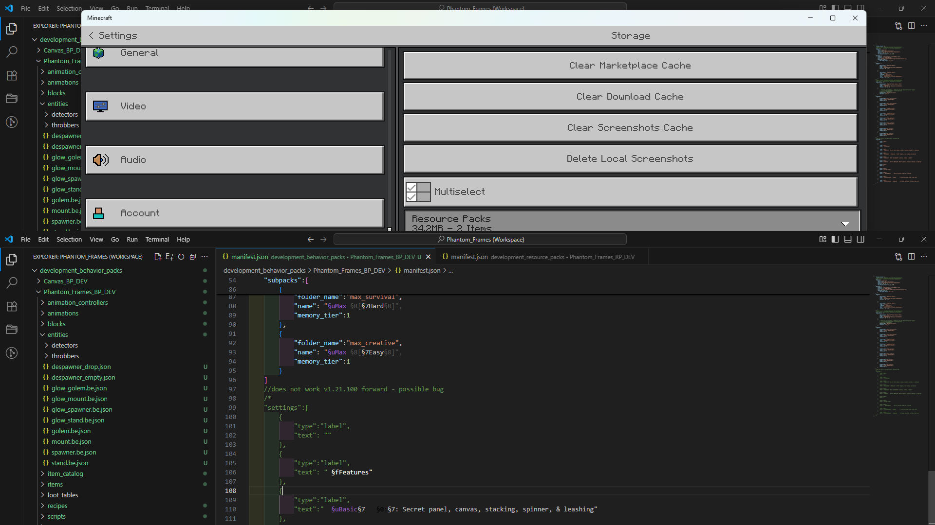Click the lower editor vertical scrollbar thumb

point(931,496)
